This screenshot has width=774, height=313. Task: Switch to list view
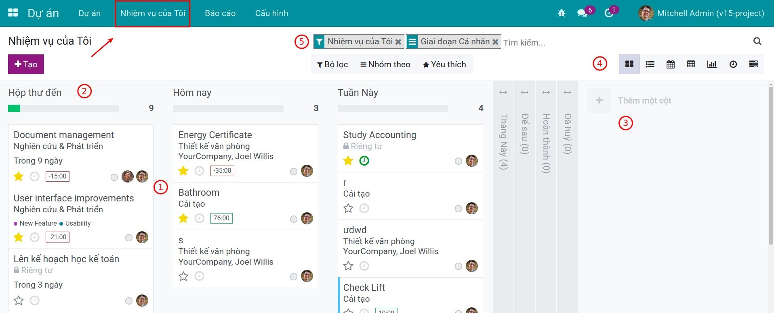point(650,64)
